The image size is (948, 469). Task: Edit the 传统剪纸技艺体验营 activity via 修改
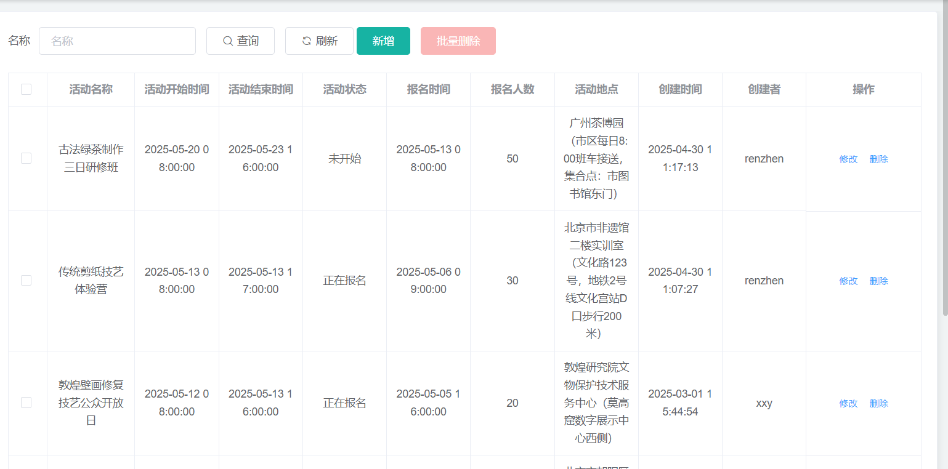(848, 281)
